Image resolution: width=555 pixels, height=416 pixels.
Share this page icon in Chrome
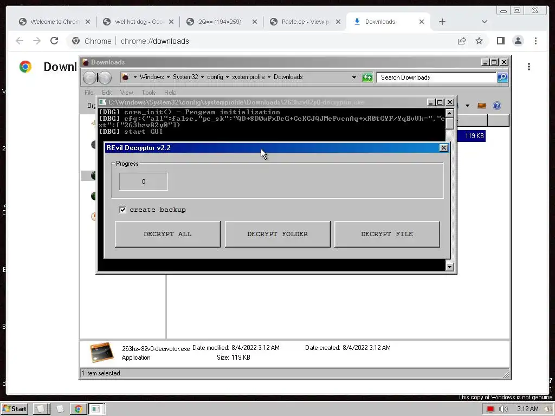click(462, 41)
